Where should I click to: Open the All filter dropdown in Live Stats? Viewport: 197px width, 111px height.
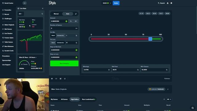point(21,14)
